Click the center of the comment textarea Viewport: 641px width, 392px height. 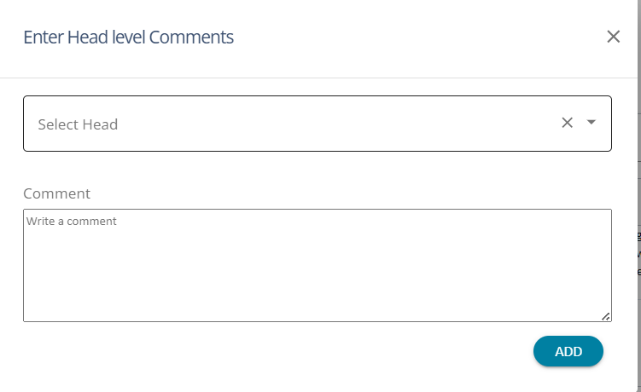coord(317,265)
